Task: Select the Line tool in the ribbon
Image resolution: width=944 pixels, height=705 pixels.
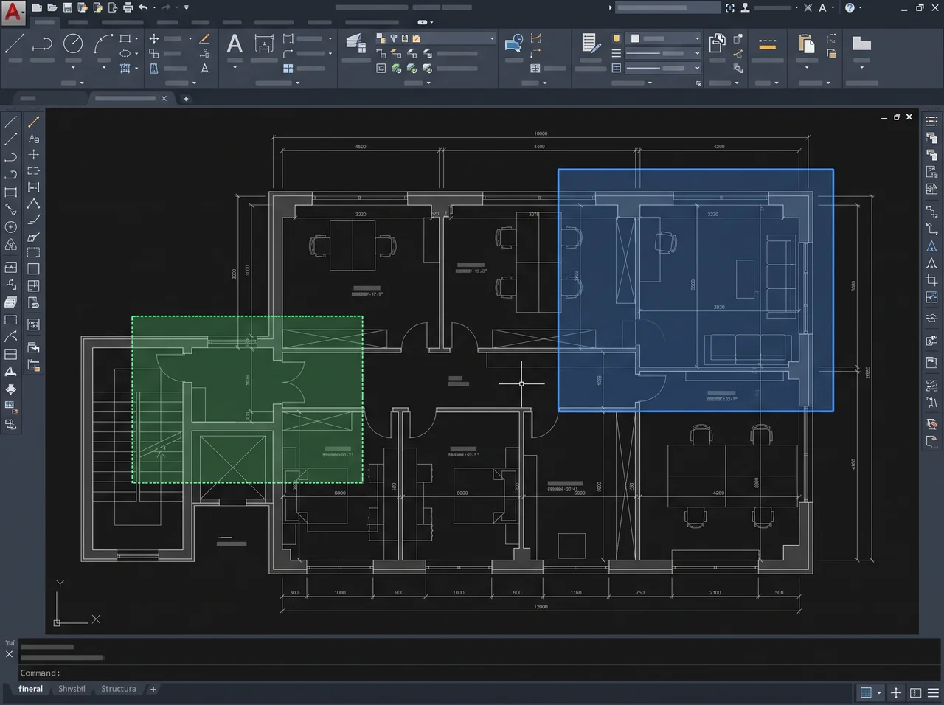Action: click(x=15, y=44)
